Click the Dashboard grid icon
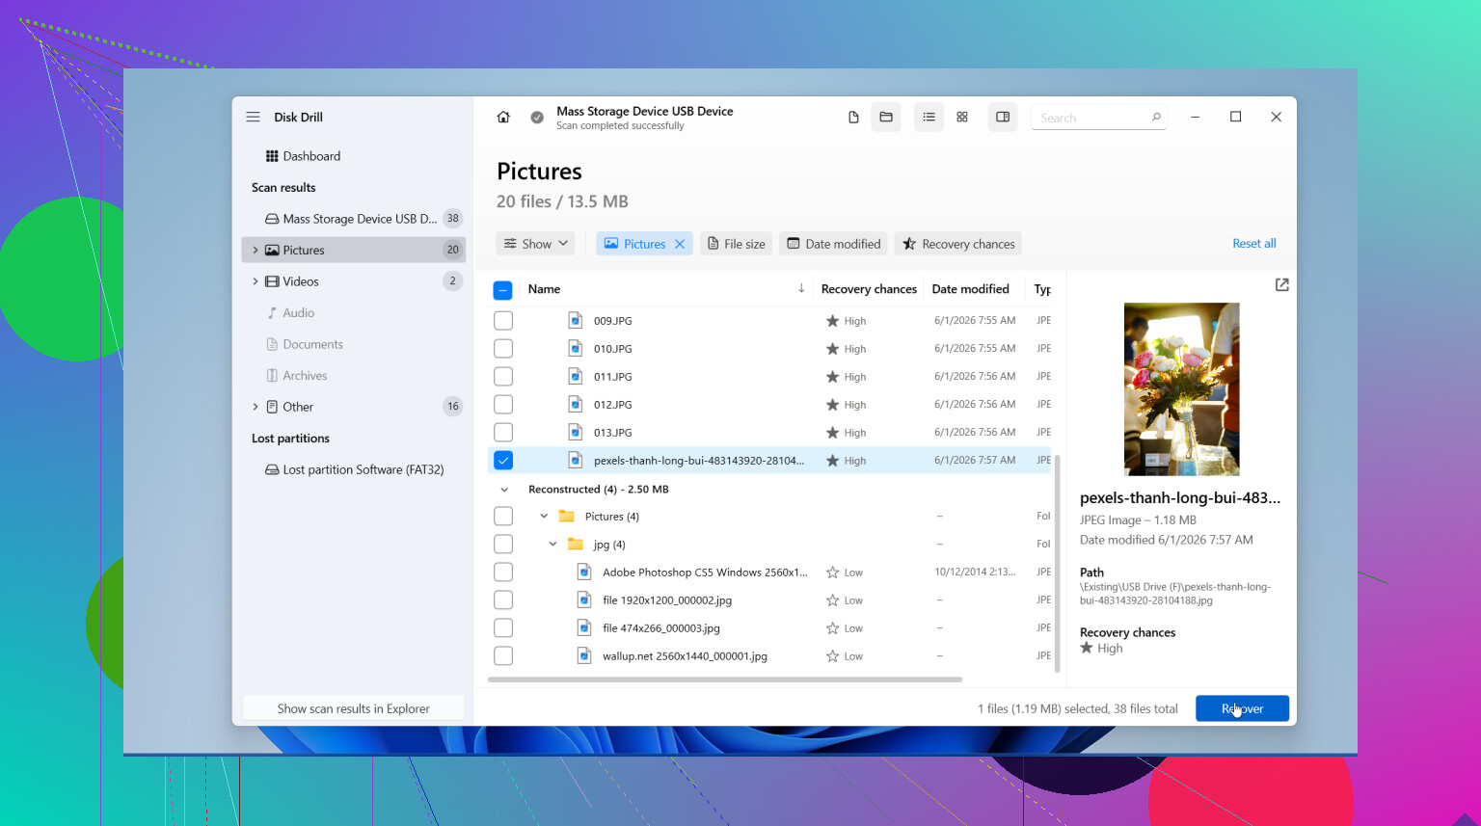Screen dimensions: 1481x826 (272, 156)
